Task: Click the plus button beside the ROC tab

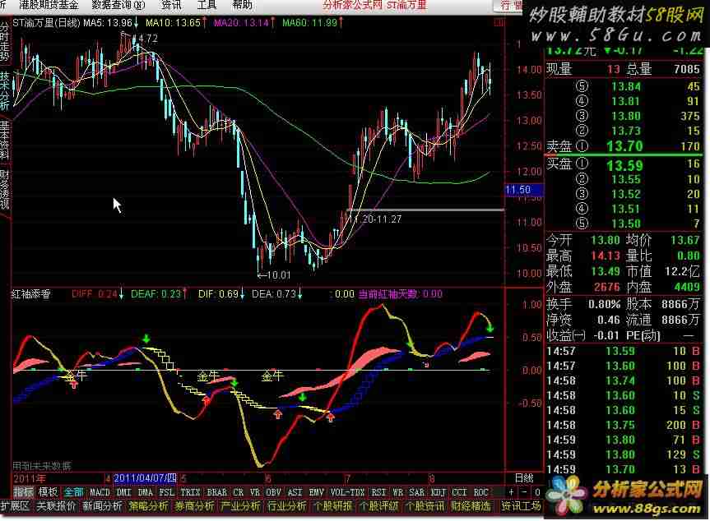Action: pos(511,492)
